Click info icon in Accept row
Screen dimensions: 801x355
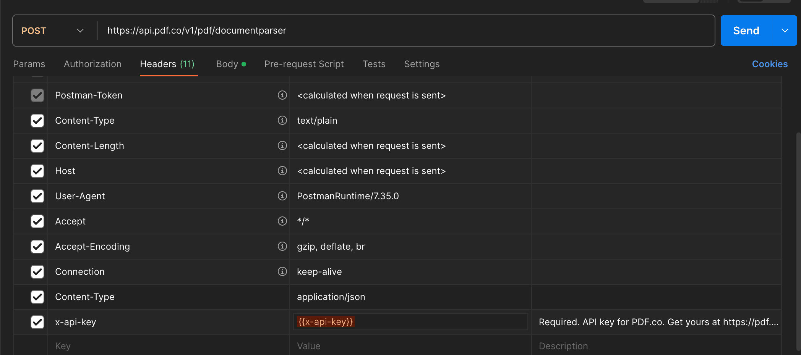pos(282,221)
